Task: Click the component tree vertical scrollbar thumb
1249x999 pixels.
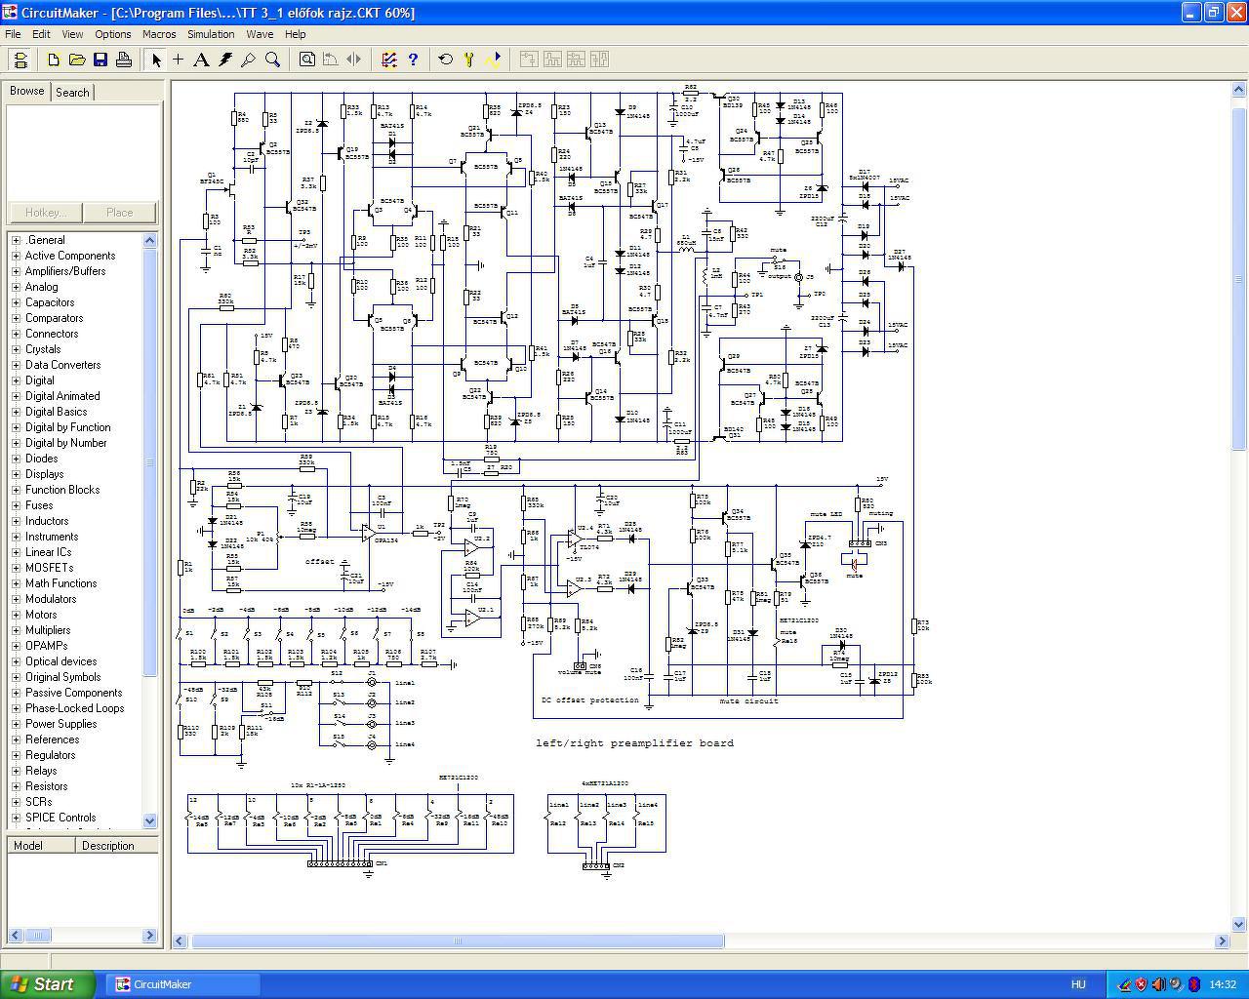Action: coord(150,461)
